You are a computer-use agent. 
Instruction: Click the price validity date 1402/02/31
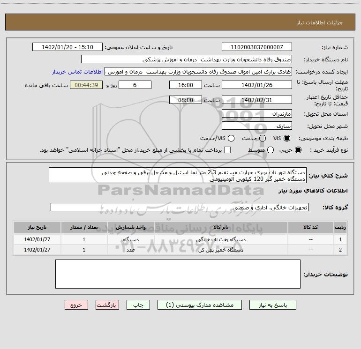click(257, 100)
